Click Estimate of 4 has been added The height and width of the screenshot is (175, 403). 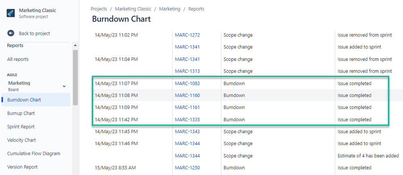point(368,156)
